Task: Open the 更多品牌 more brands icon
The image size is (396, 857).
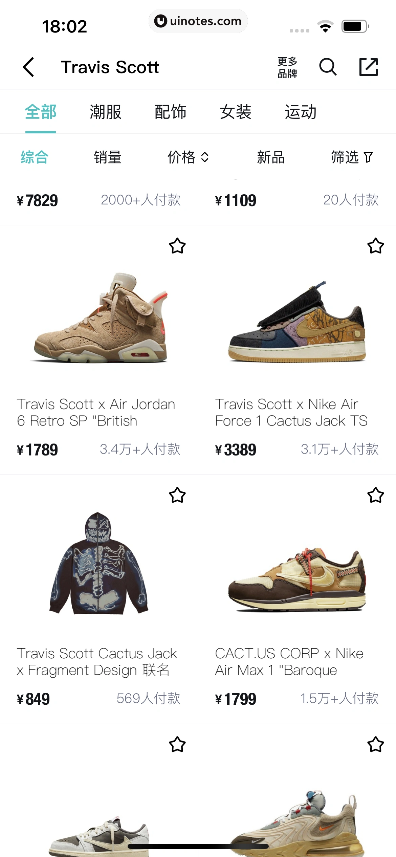Action: pos(287,67)
